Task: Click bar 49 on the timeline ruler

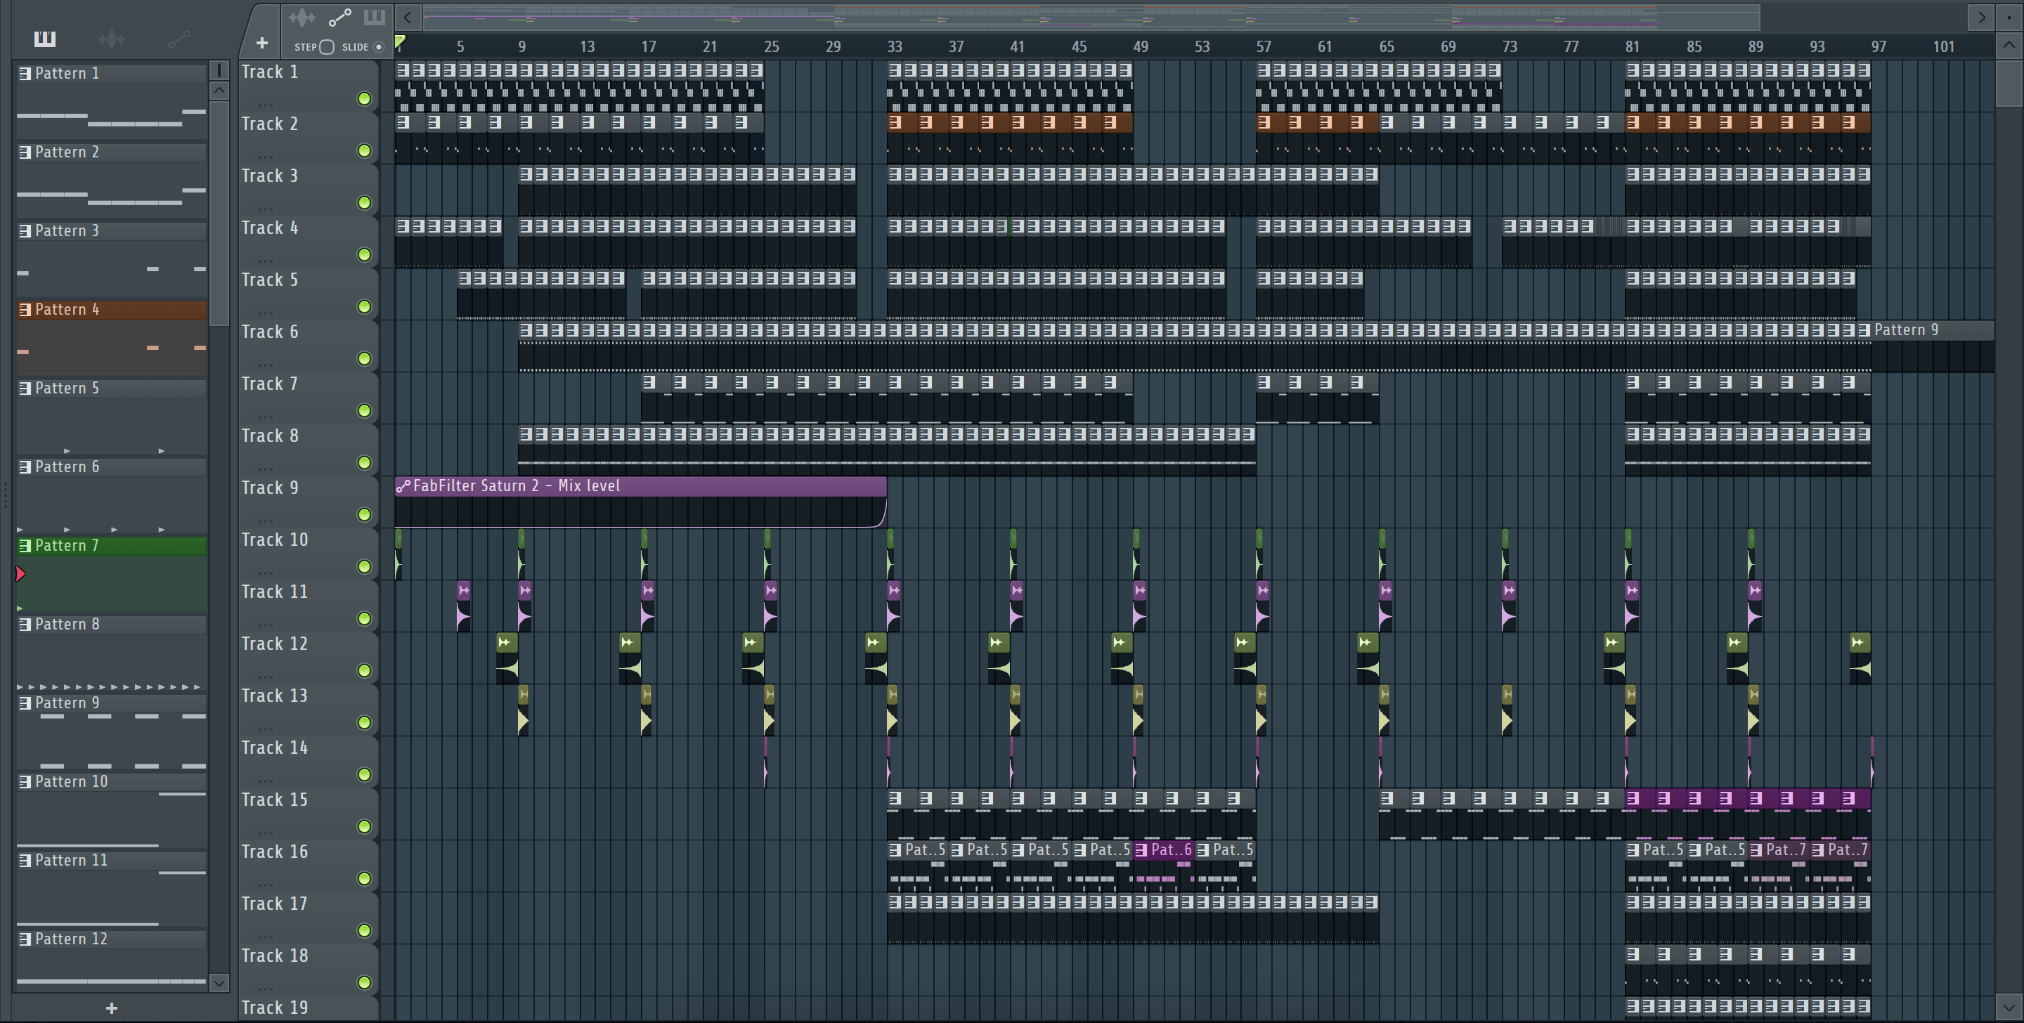Action: [1140, 47]
